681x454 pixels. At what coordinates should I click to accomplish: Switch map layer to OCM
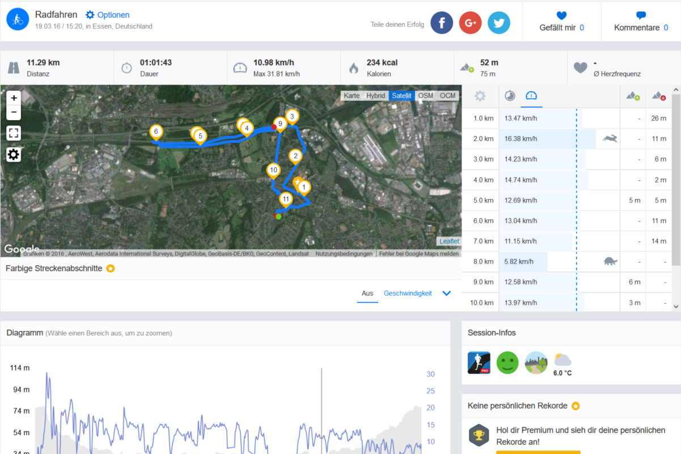pos(448,96)
